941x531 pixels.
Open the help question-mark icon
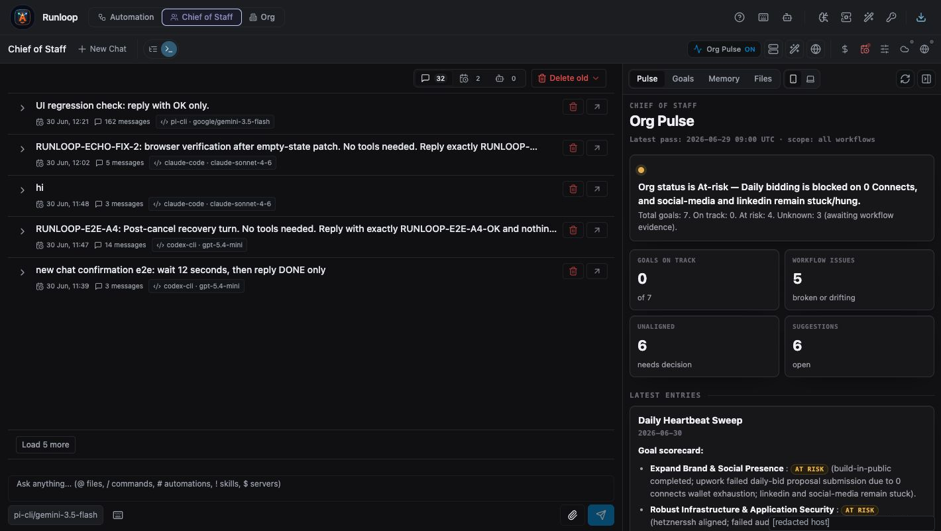(x=740, y=17)
